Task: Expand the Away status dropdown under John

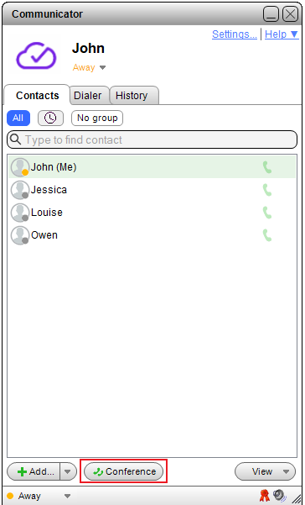Action: (102, 68)
